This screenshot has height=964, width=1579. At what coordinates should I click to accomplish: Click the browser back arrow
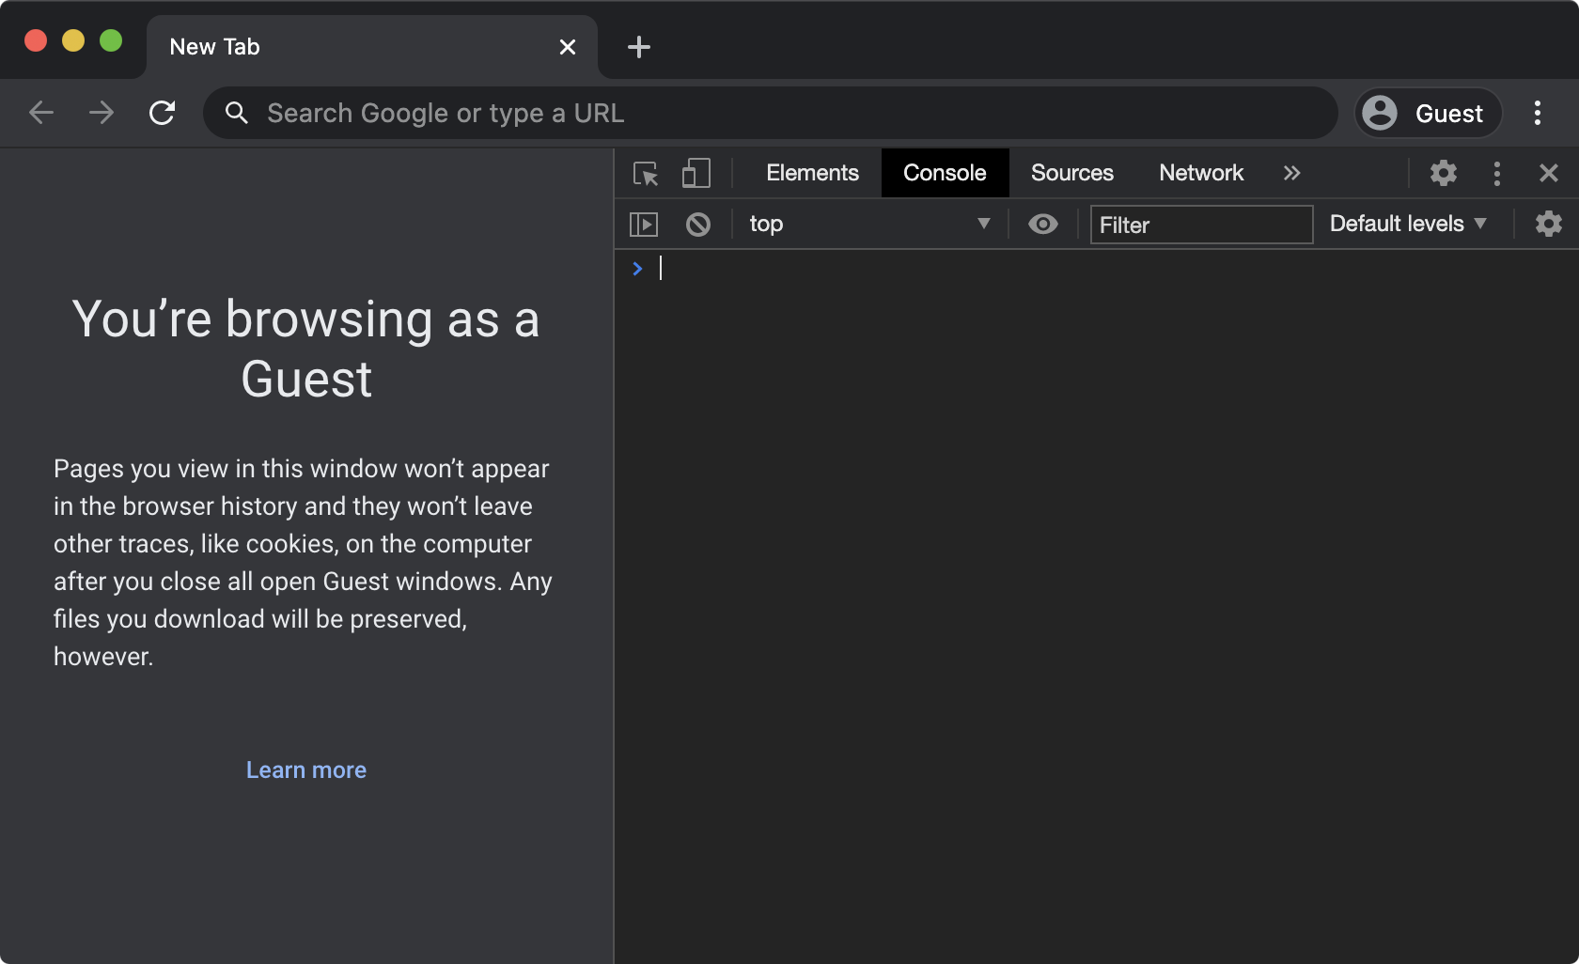pos(41,113)
